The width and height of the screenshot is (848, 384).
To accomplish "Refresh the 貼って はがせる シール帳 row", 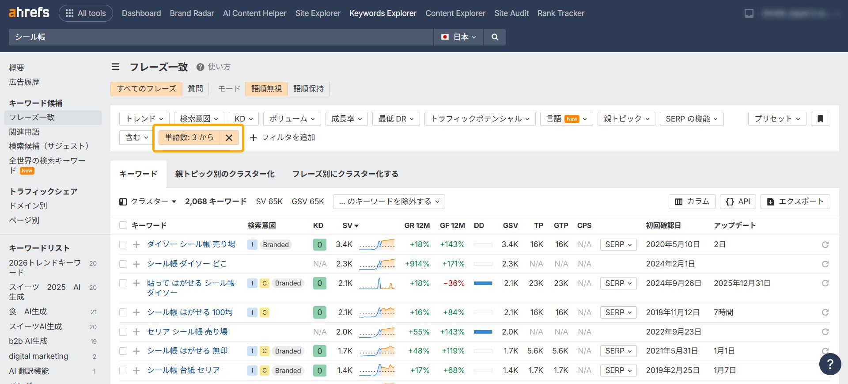I will (825, 283).
